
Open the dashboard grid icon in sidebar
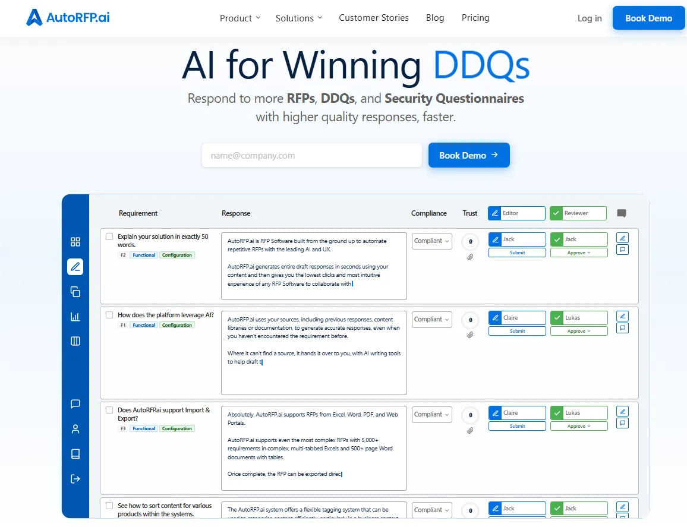pos(75,242)
